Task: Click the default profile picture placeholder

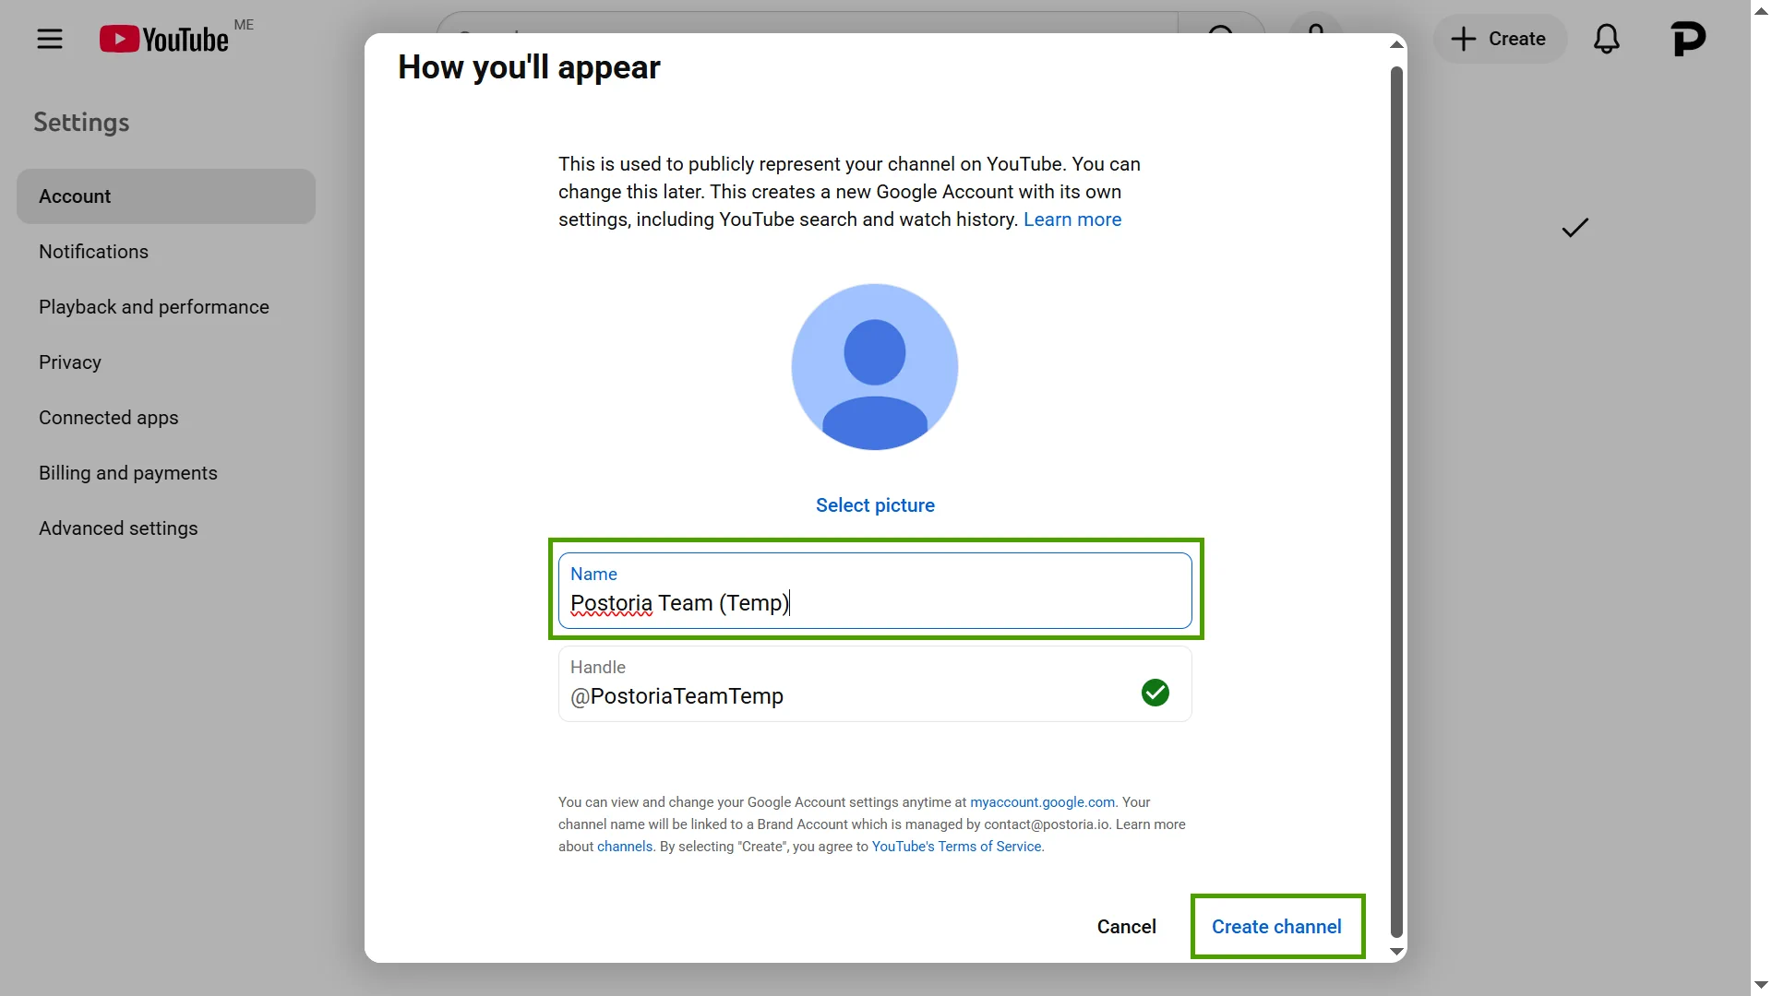Action: [x=875, y=366]
